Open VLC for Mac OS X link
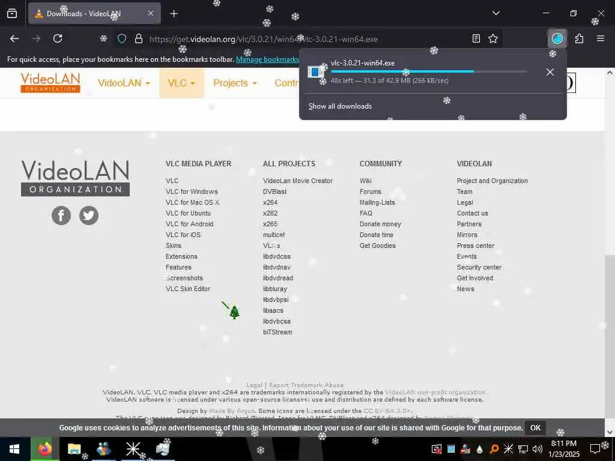Image resolution: width=615 pixels, height=461 pixels. pyautogui.click(x=192, y=202)
